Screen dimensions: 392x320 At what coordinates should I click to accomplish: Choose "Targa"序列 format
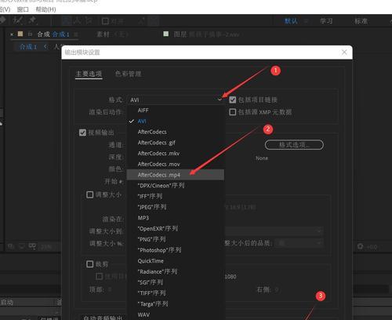(176, 304)
